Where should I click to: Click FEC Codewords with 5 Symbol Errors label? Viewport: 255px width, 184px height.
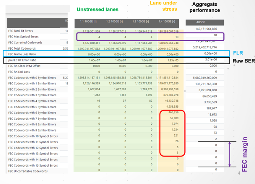point(32,107)
